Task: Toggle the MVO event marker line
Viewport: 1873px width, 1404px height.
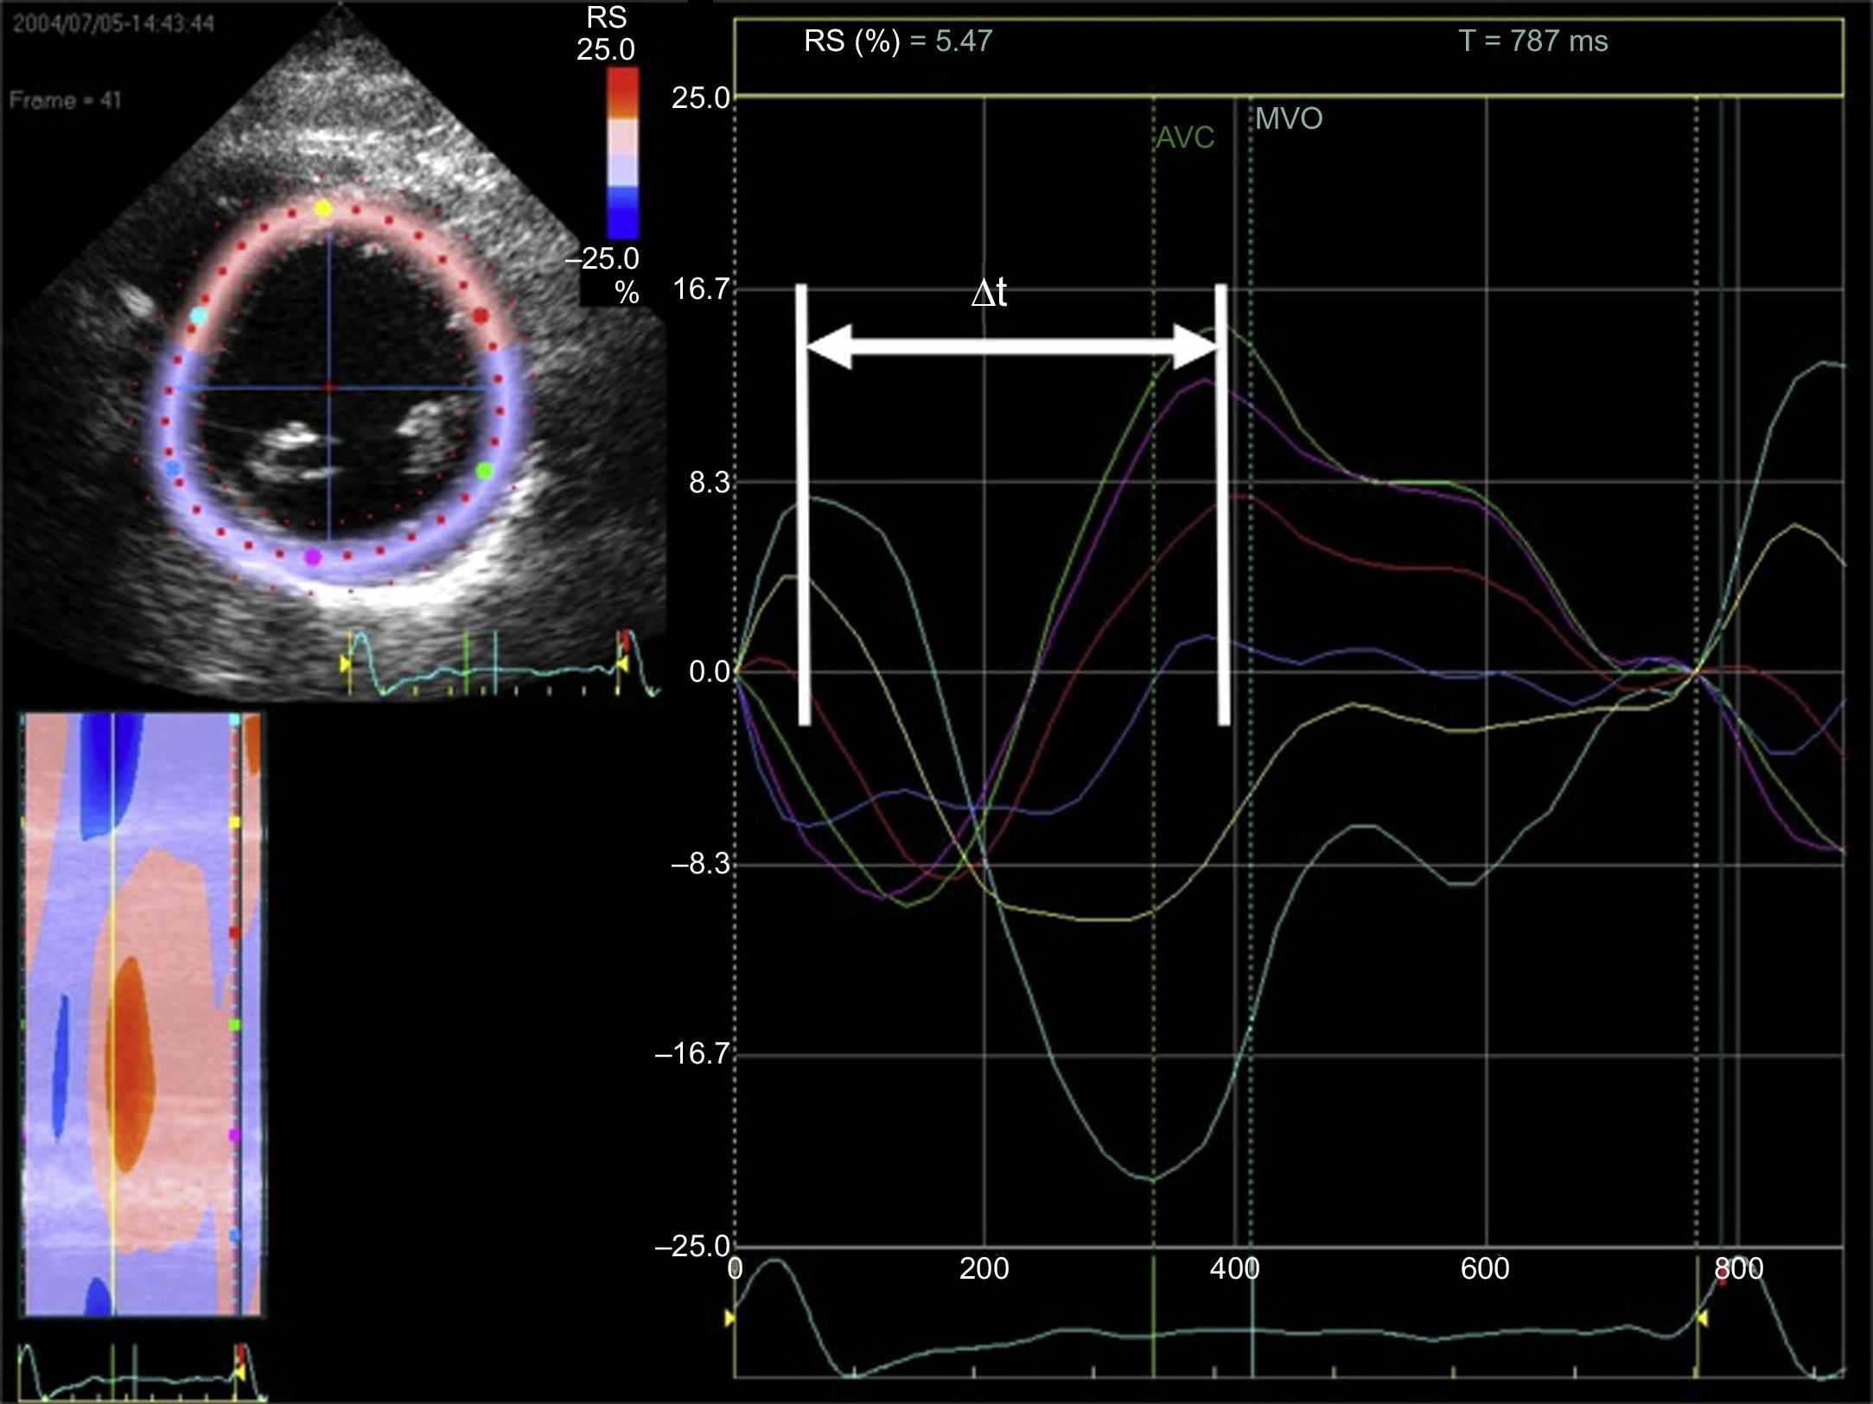Action: pyautogui.click(x=1287, y=118)
